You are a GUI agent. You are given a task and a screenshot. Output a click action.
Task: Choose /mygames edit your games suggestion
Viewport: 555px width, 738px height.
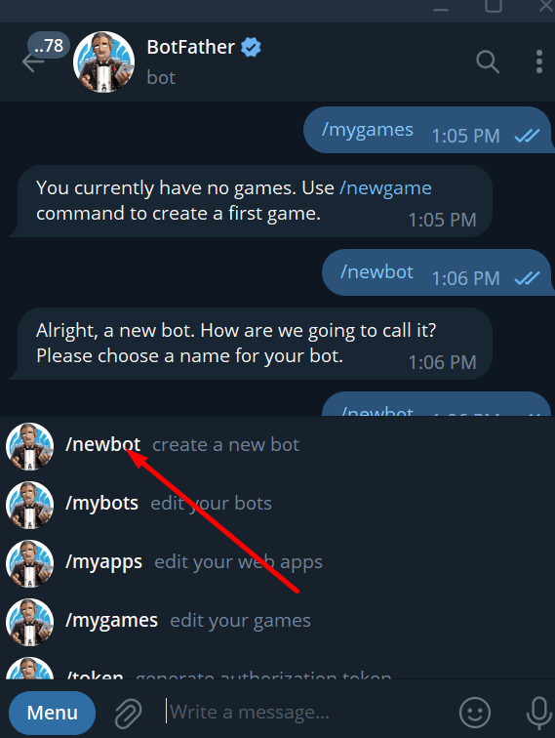click(277, 621)
